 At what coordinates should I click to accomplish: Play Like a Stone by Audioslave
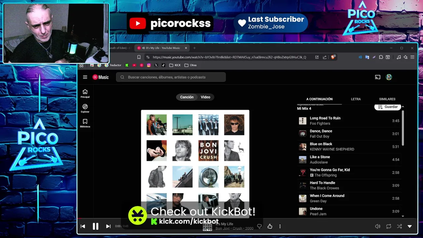click(x=349, y=159)
